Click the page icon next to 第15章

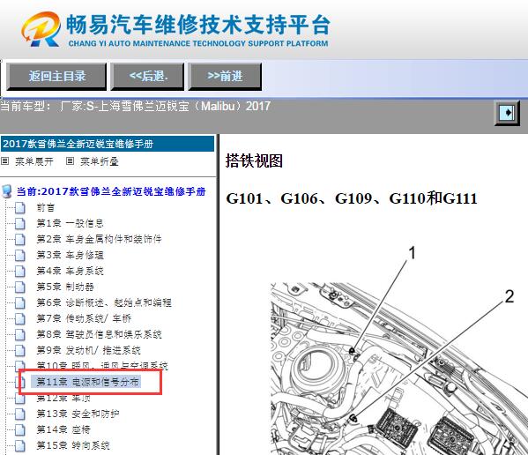20,445
